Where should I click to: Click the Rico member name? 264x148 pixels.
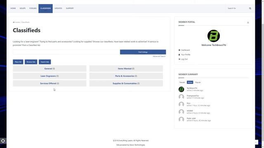pyautogui.click(x=189, y=103)
